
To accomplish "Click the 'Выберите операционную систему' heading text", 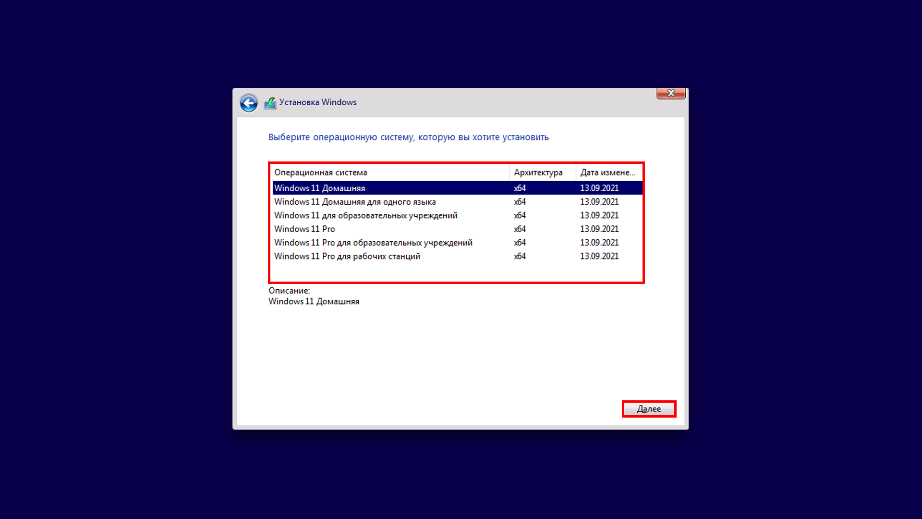I will [x=408, y=137].
